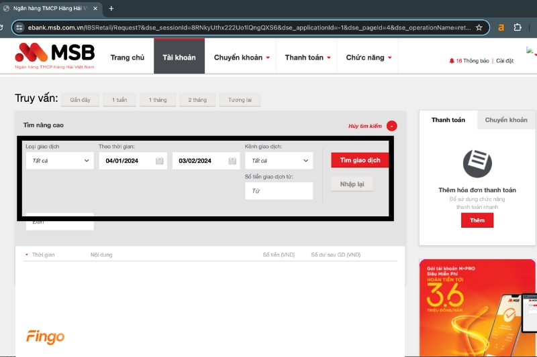This screenshot has height=357, width=537.
Task: Select the 1 tuần query filter
Action: pyautogui.click(x=119, y=100)
